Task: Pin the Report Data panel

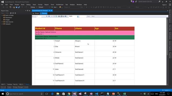Action: [28, 11]
